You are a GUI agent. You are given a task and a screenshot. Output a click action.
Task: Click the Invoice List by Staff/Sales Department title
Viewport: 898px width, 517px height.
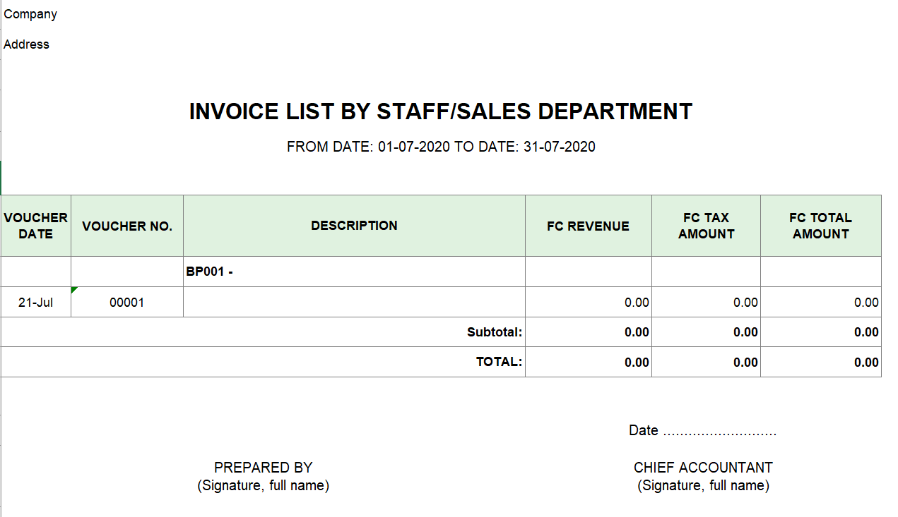(441, 111)
